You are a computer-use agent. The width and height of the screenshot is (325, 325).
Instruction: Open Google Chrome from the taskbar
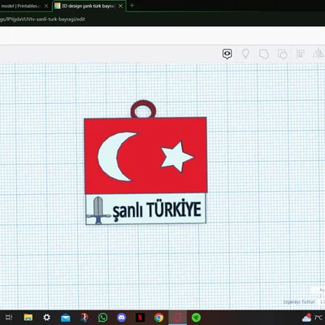[x=158, y=318]
